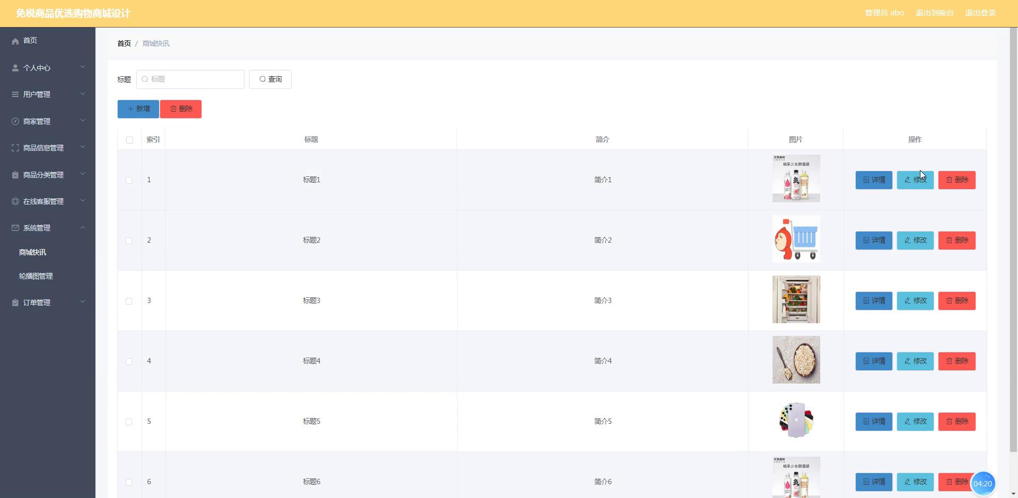Collapse the 系统管理 menu arrow
The image size is (1018, 498).
[83, 228]
